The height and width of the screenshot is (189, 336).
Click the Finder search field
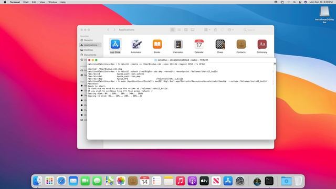(257, 30)
